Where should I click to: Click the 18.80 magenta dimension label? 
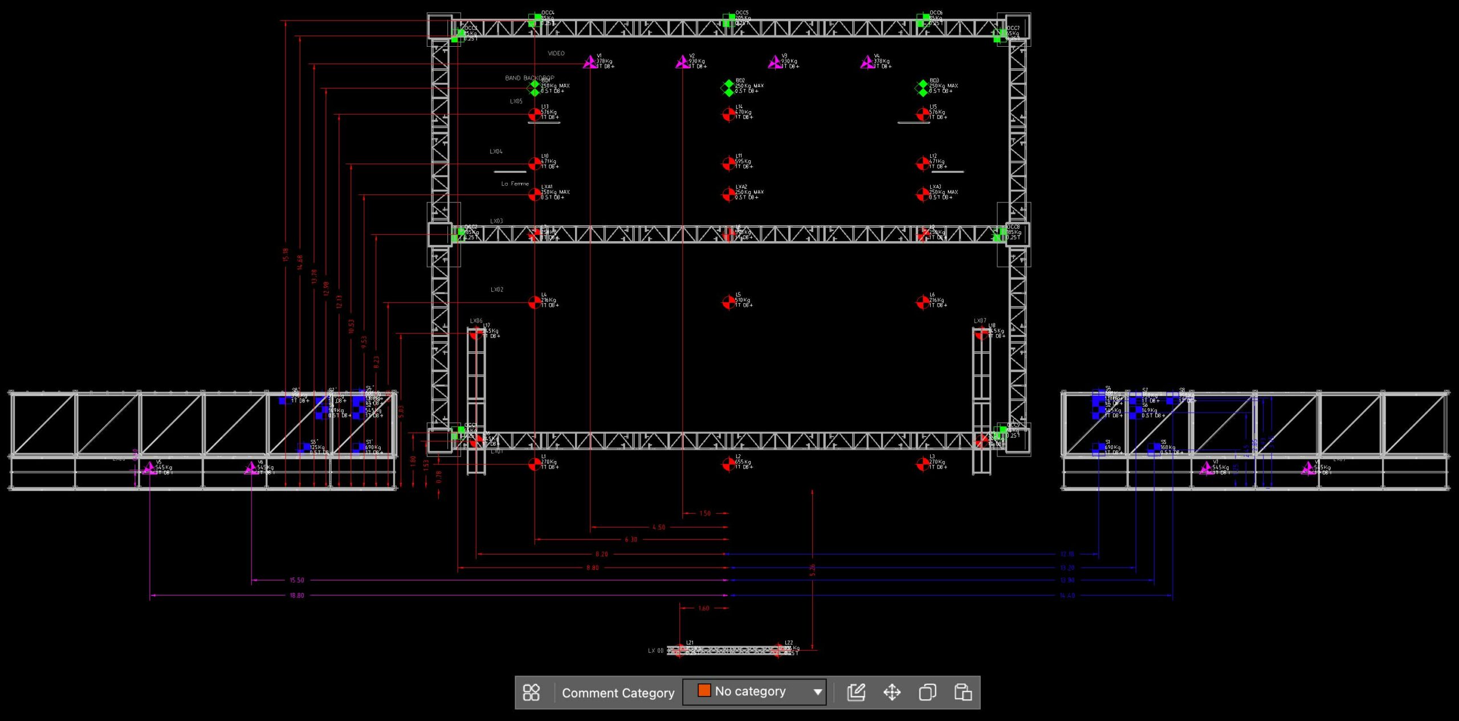click(297, 596)
